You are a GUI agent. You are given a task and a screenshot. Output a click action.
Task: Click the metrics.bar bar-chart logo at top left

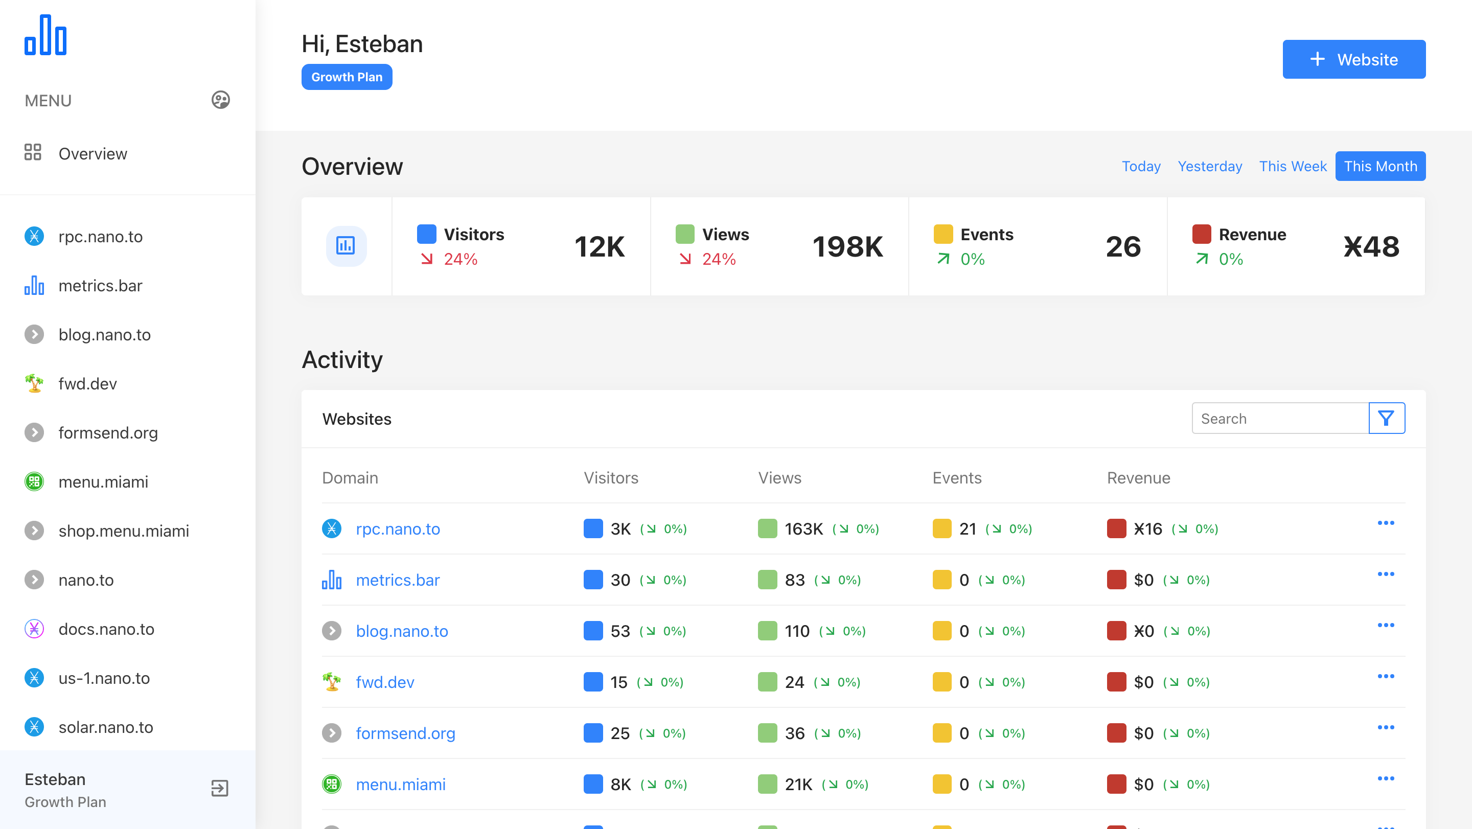[x=45, y=35]
